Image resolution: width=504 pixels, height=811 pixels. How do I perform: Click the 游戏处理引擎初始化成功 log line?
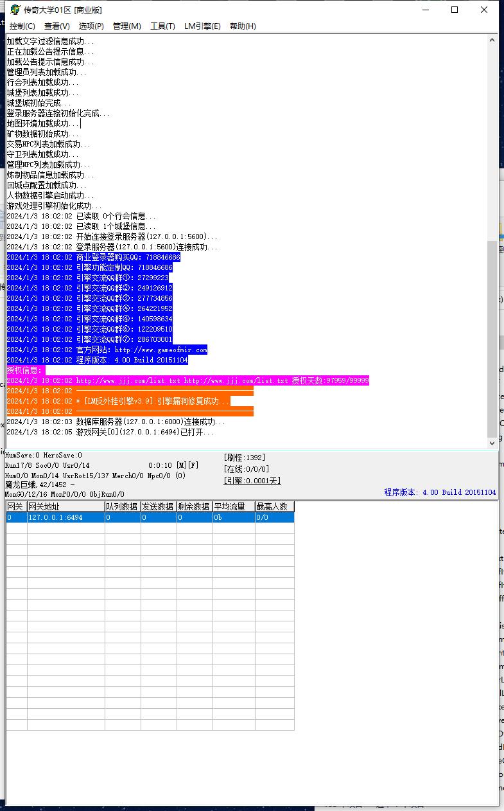(x=55, y=206)
